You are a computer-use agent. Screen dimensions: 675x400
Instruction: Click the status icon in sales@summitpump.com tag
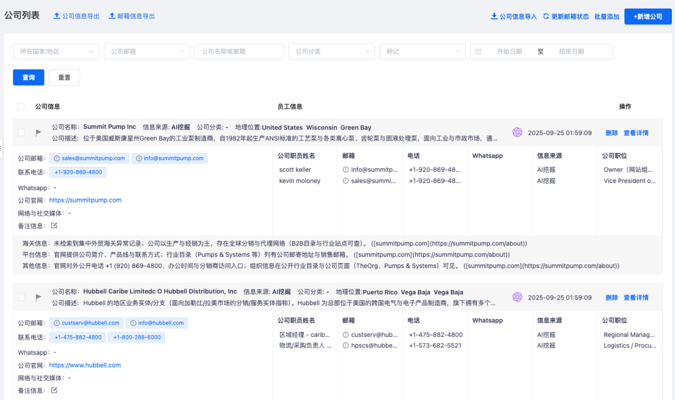(x=56, y=159)
